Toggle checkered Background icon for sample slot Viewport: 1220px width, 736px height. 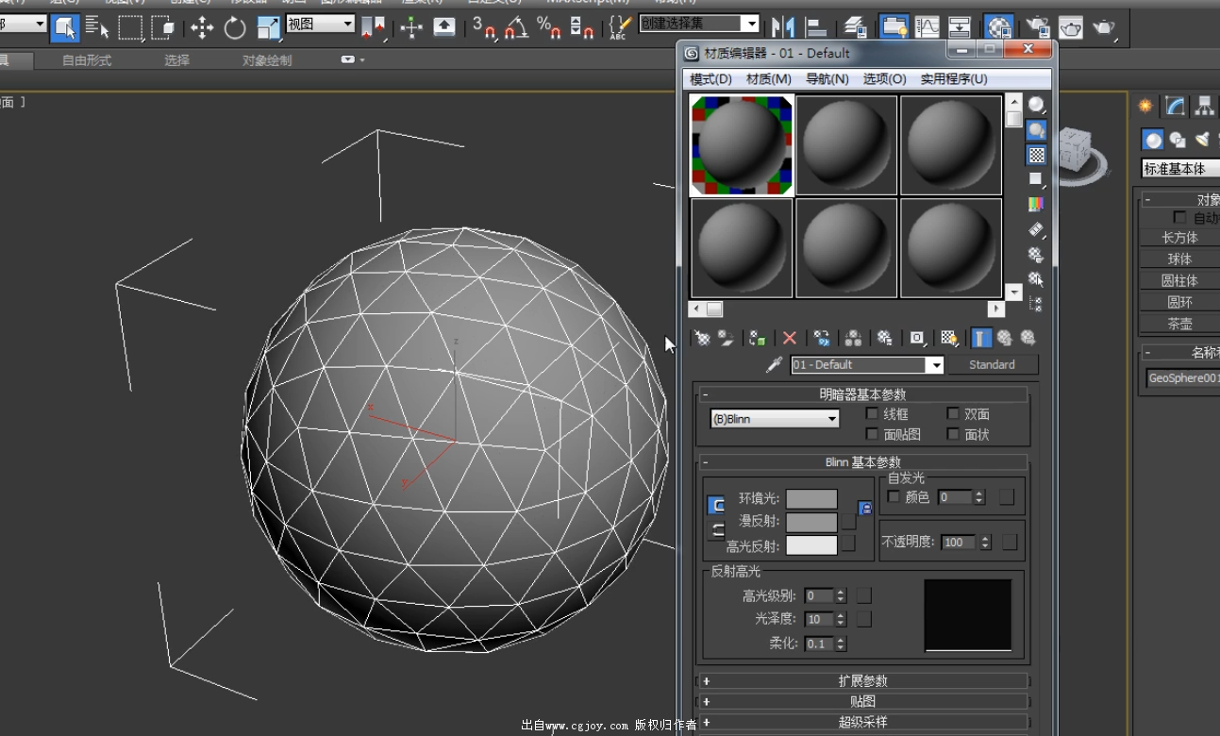[1036, 155]
